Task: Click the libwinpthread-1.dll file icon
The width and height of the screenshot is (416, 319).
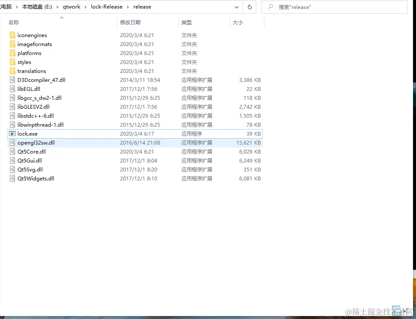Action: tap(12, 125)
